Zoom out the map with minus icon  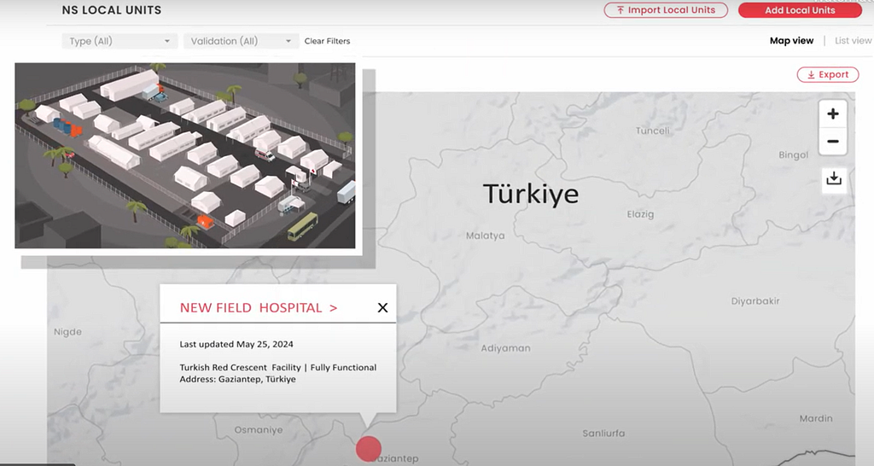(833, 142)
